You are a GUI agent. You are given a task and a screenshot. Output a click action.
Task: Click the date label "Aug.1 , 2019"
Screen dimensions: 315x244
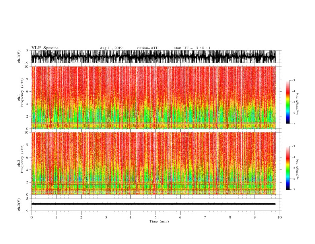[111, 48]
